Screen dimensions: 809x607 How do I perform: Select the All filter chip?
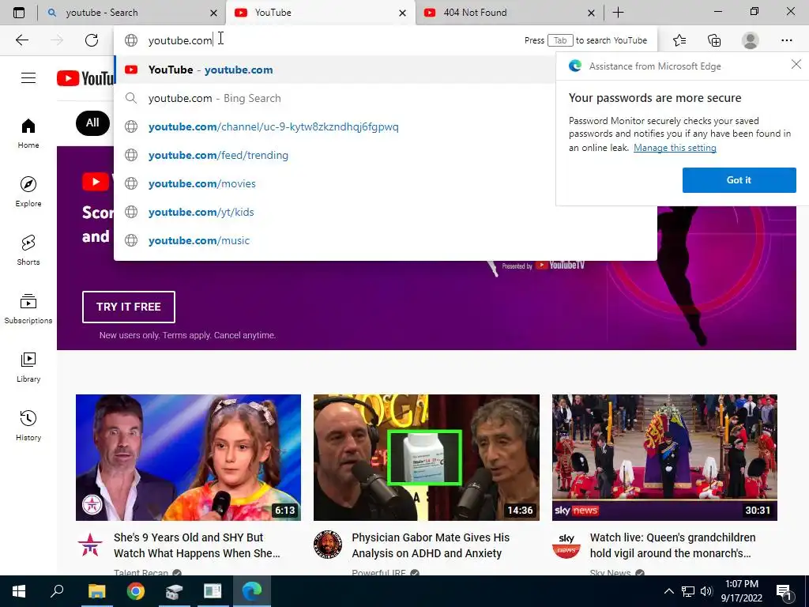point(92,123)
